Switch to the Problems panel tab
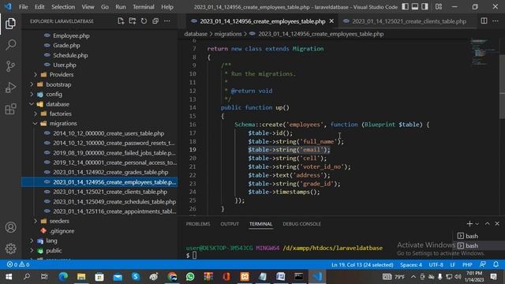The height and width of the screenshot is (284, 505). click(x=198, y=224)
